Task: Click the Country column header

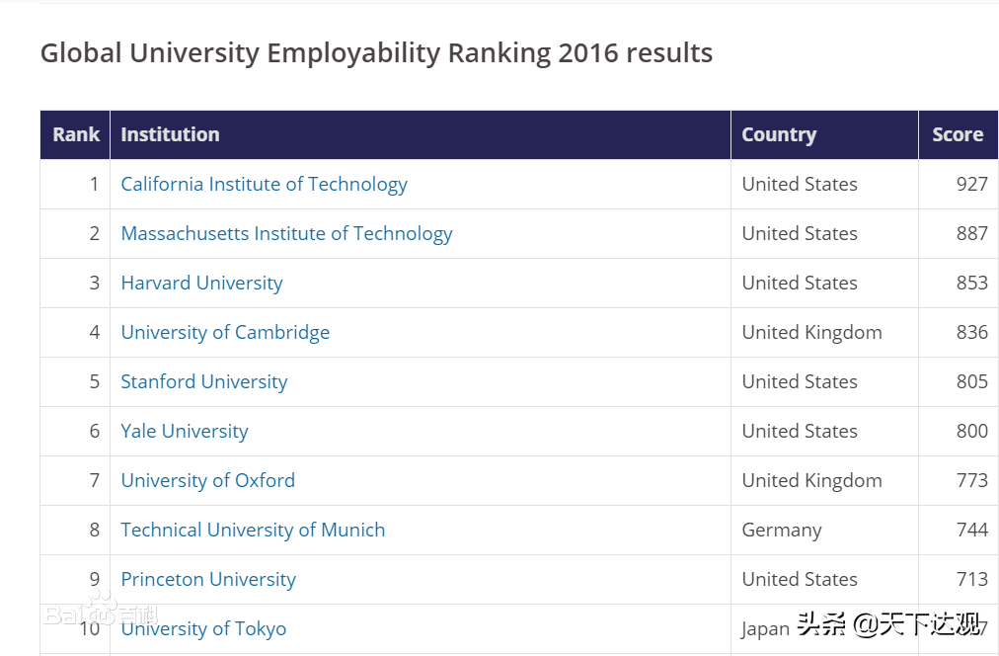Action: click(779, 134)
